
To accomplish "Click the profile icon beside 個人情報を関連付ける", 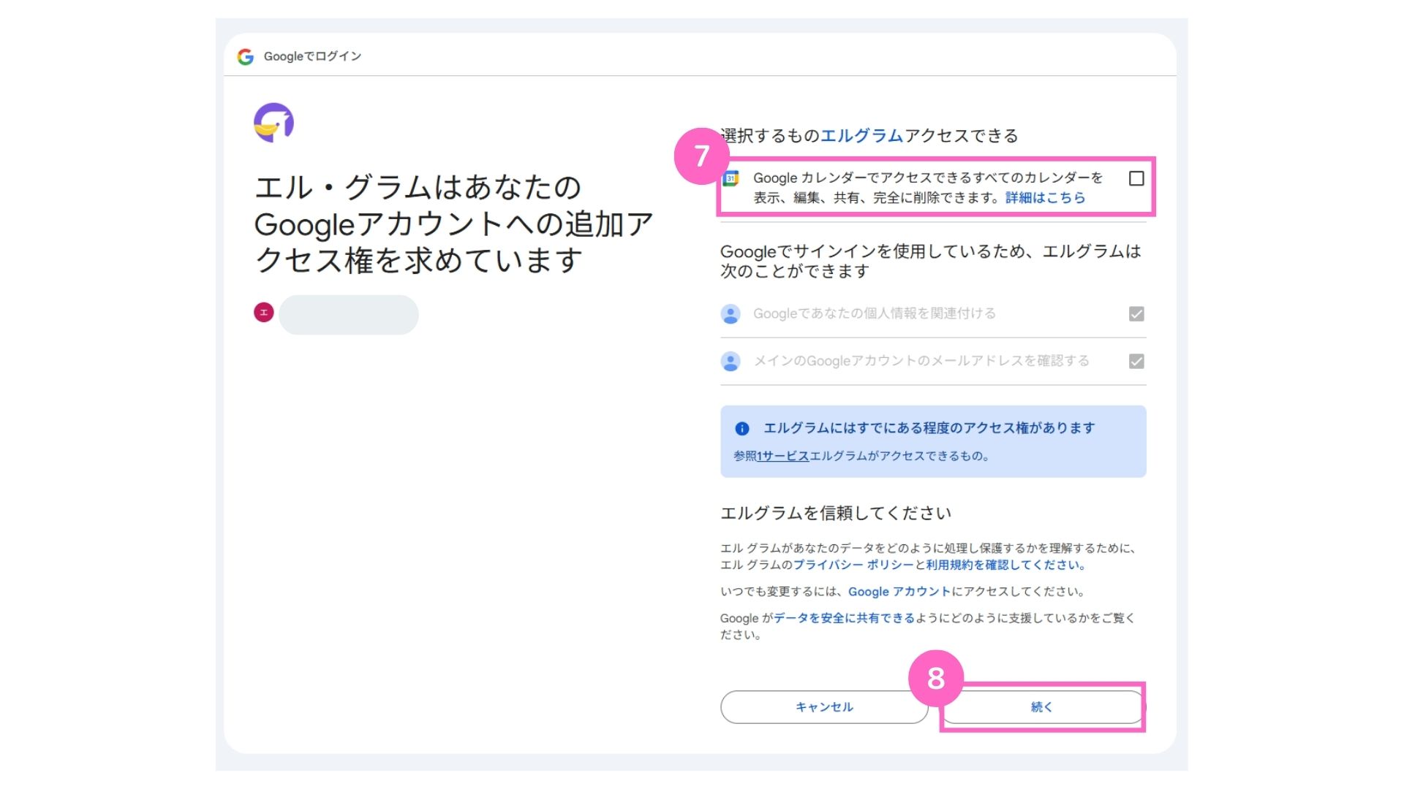I will [x=731, y=314].
